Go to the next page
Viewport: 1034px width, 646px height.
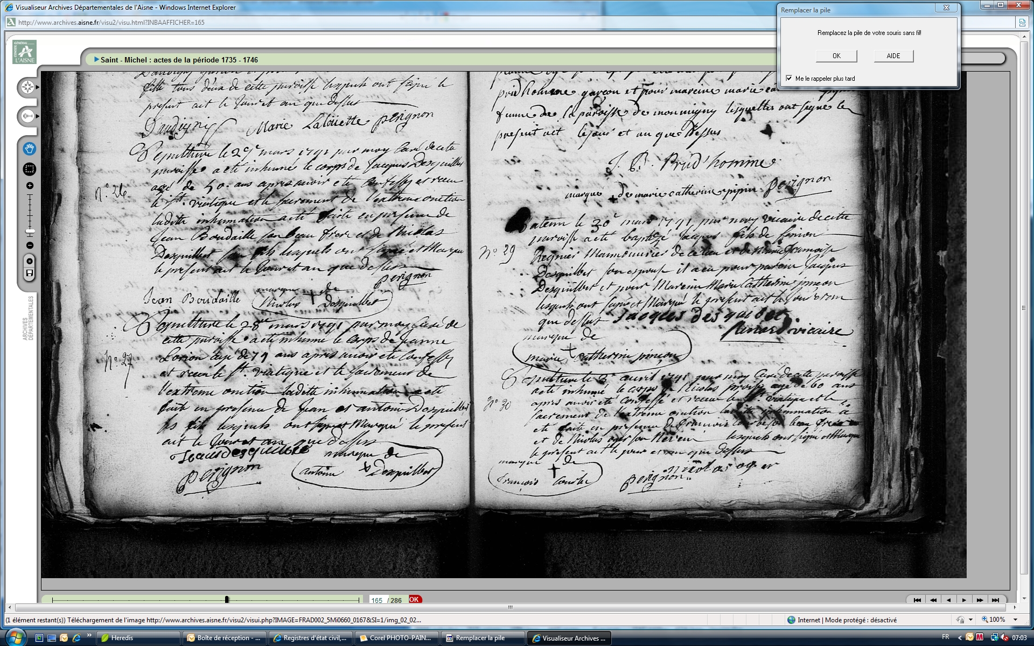point(964,600)
